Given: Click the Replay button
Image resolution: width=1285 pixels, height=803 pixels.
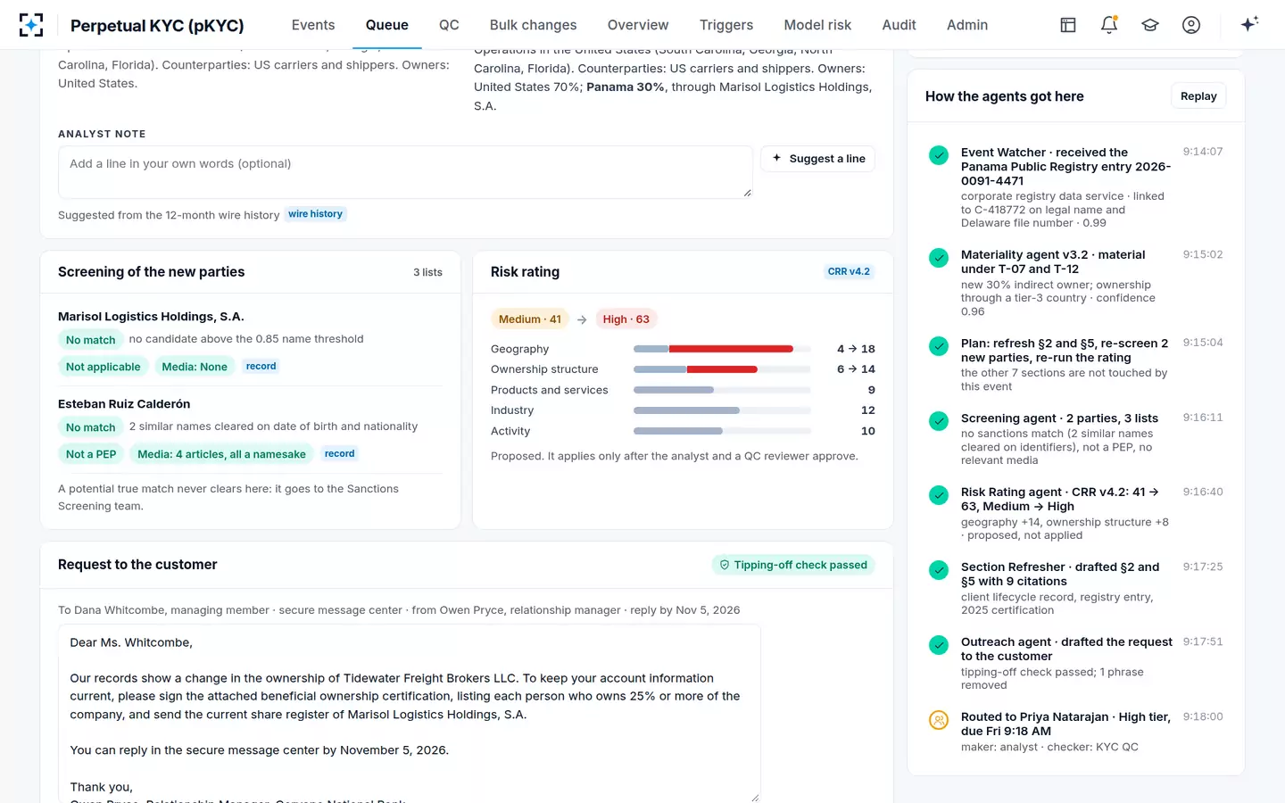Looking at the screenshot, I should [1198, 96].
